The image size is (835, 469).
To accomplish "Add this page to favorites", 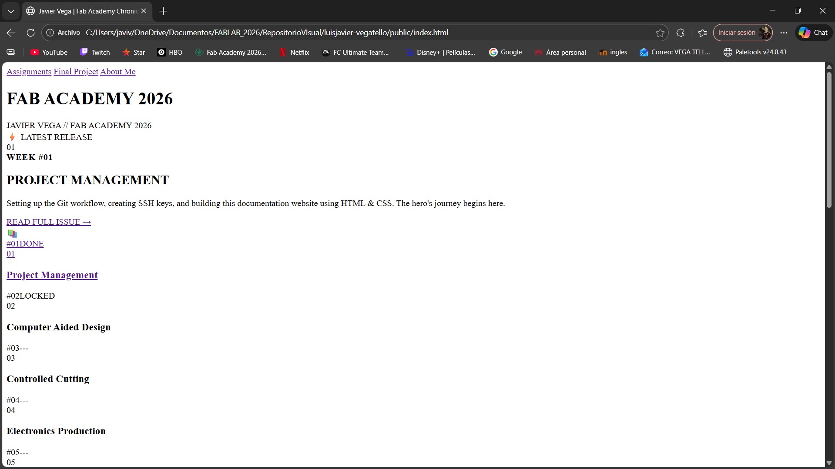I will (x=660, y=33).
